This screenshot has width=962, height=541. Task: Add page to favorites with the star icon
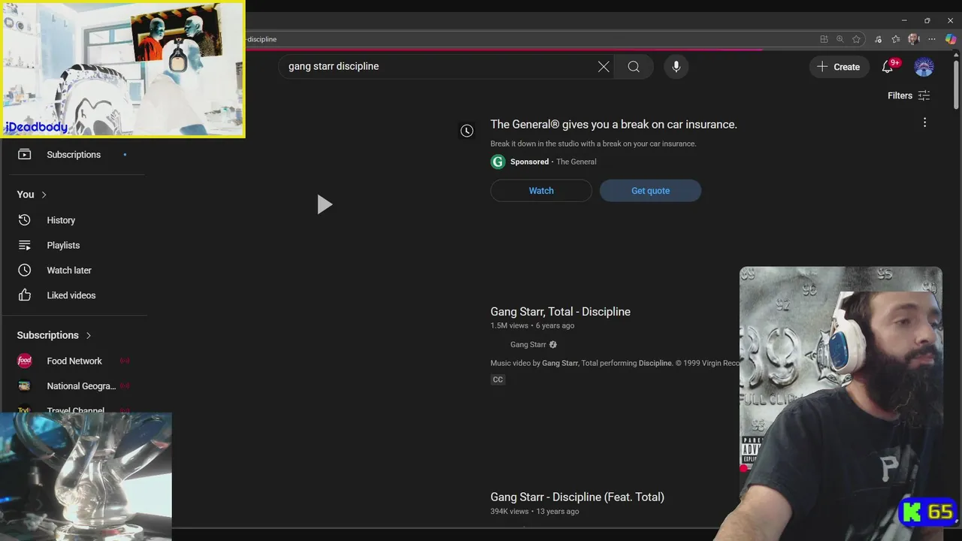click(856, 39)
